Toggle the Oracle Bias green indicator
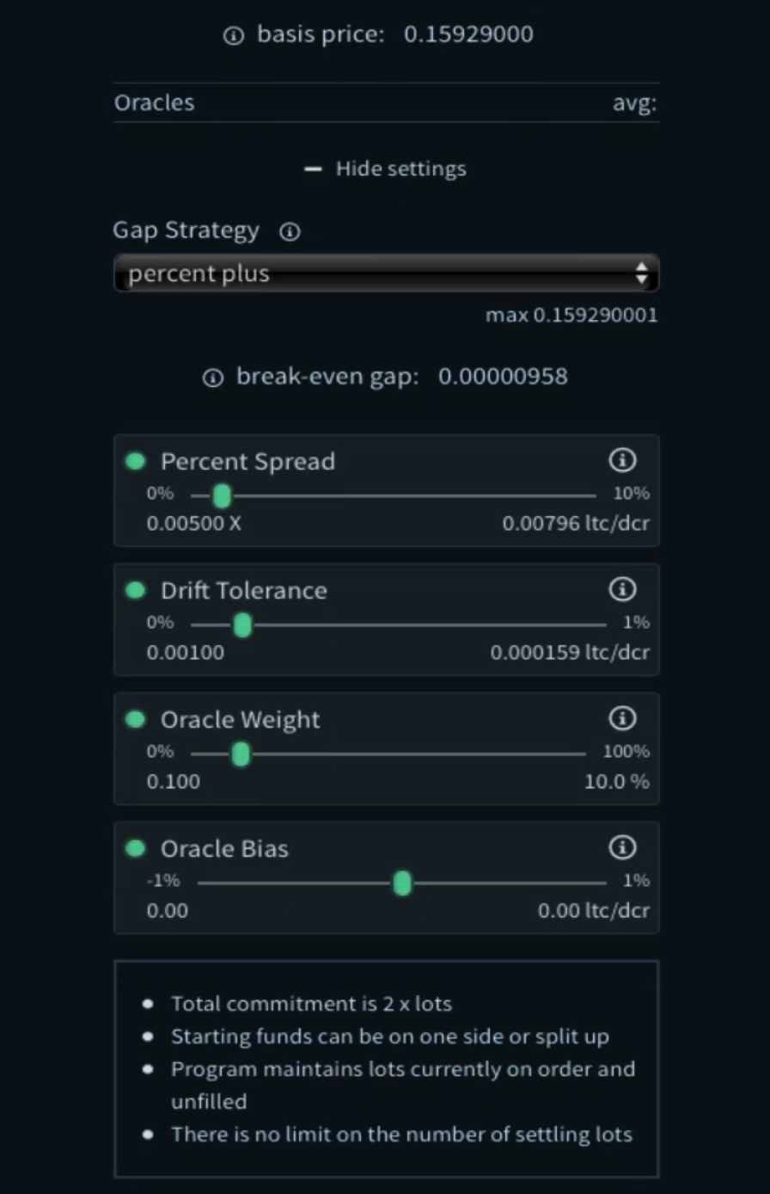 [x=135, y=848]
